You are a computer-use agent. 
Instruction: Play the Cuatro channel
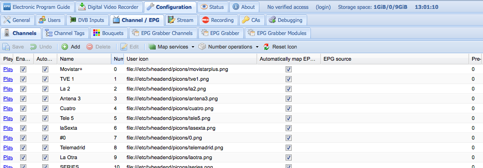coord(8,109)
